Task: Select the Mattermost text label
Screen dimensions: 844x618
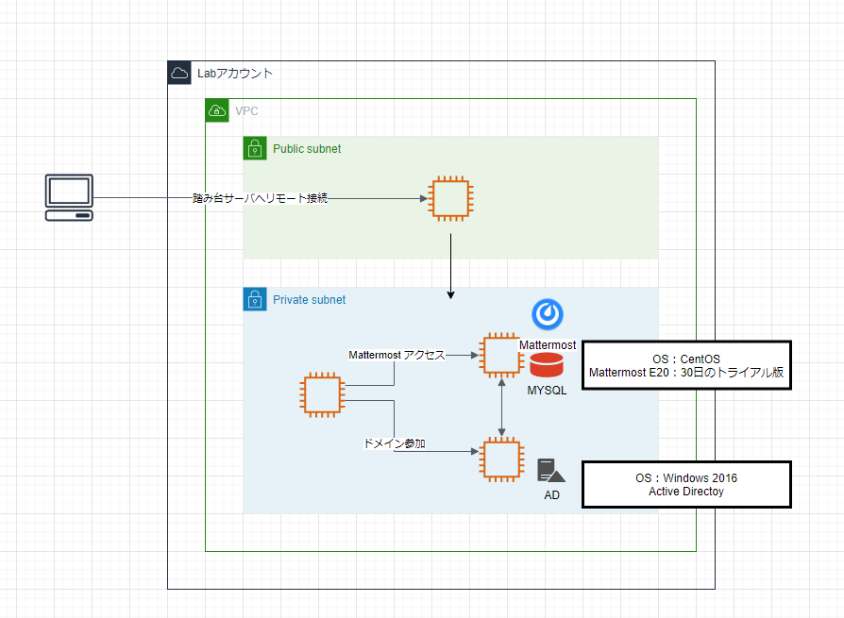Action: (548, 344)
